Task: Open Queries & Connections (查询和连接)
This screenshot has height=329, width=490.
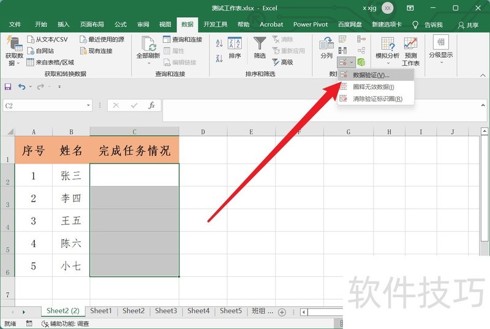Action: [x=183, y=39]
